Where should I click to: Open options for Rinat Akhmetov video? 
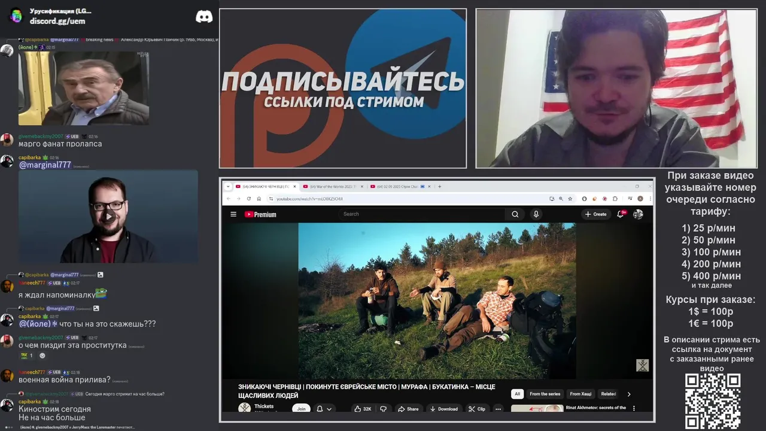pos(634,408)
